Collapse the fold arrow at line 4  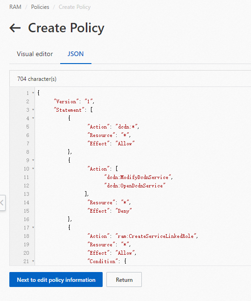33,118
